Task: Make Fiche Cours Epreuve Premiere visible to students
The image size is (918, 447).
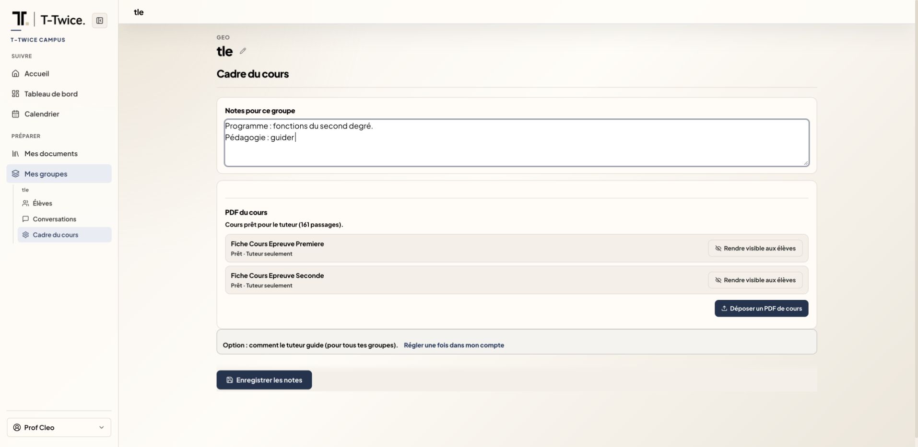Action: pos(755,248)
